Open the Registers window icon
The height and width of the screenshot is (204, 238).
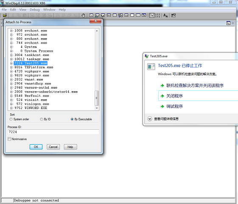[x=109, y=15]
